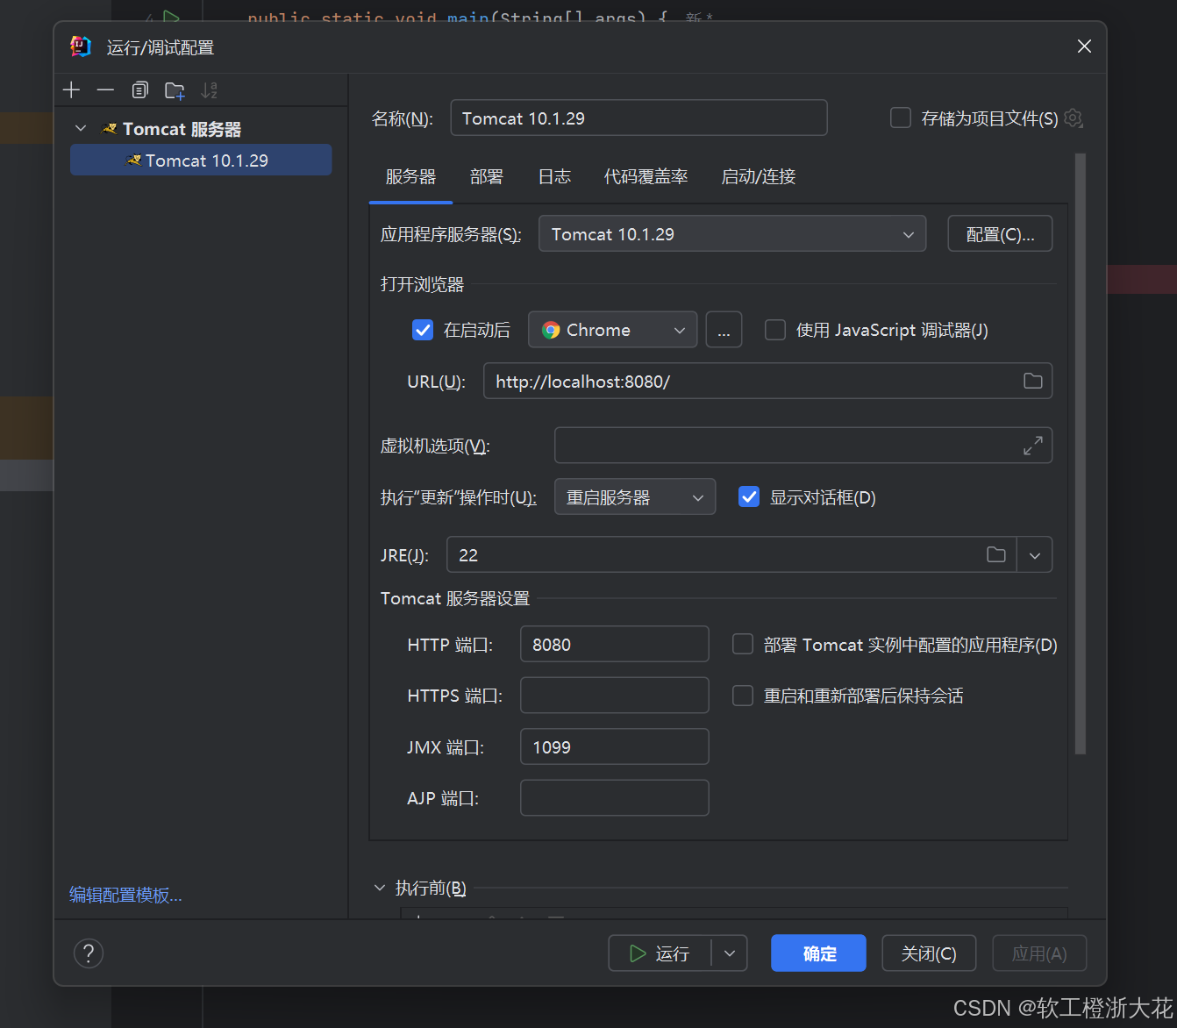Screen dimensions: 1177x1028
Task: Open run button dropdown arrow
Action: coord(730,953)
